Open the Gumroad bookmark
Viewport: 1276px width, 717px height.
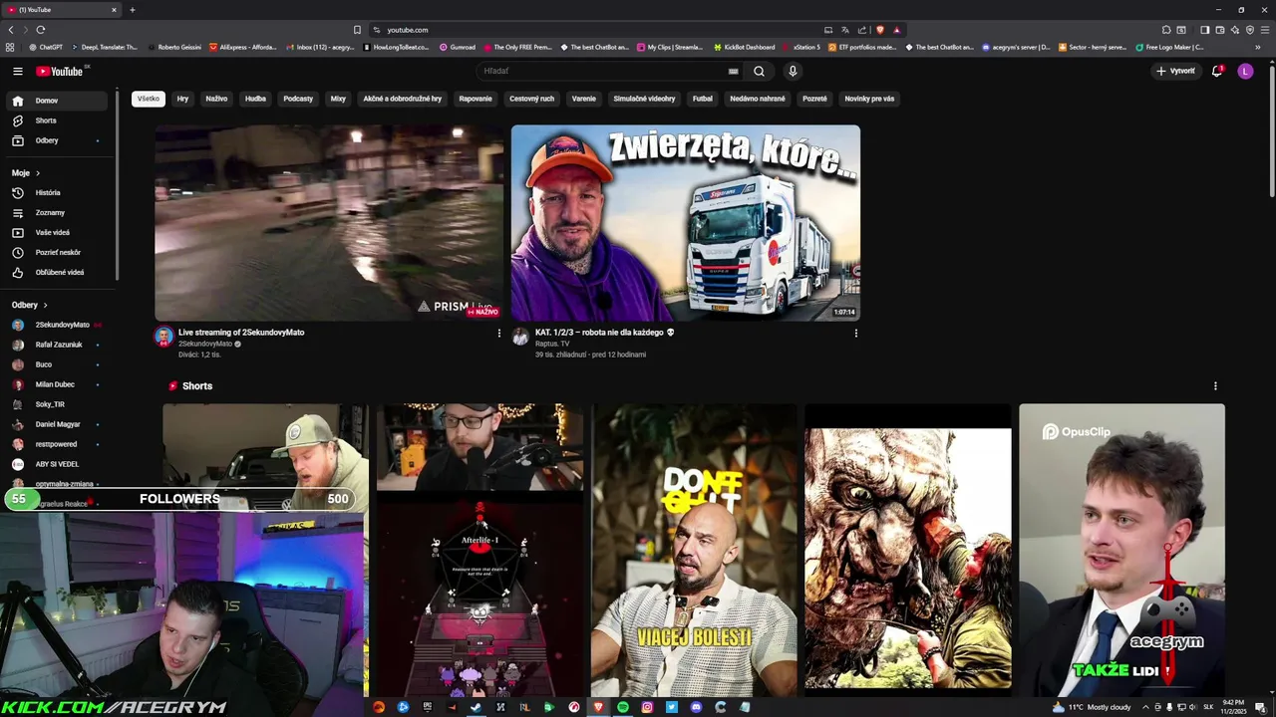coord(458,47)
